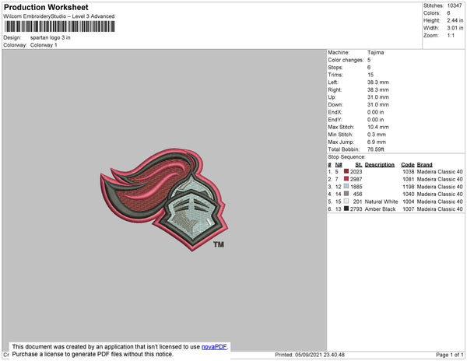Click the novaPDF link in the notice
The height and width of the screenshot is (361, 467).
click(x=214, y=347)
